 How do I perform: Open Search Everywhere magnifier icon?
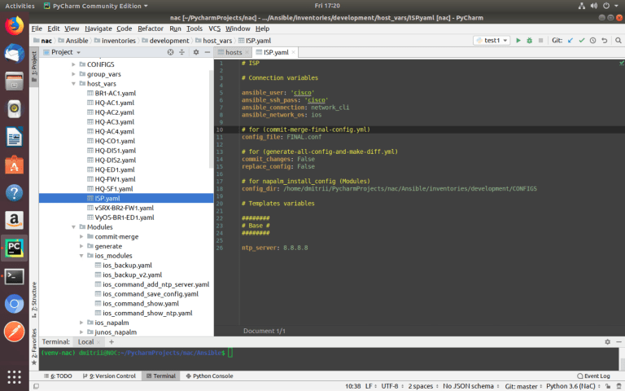pyautogui.click(x=618, y=40)
